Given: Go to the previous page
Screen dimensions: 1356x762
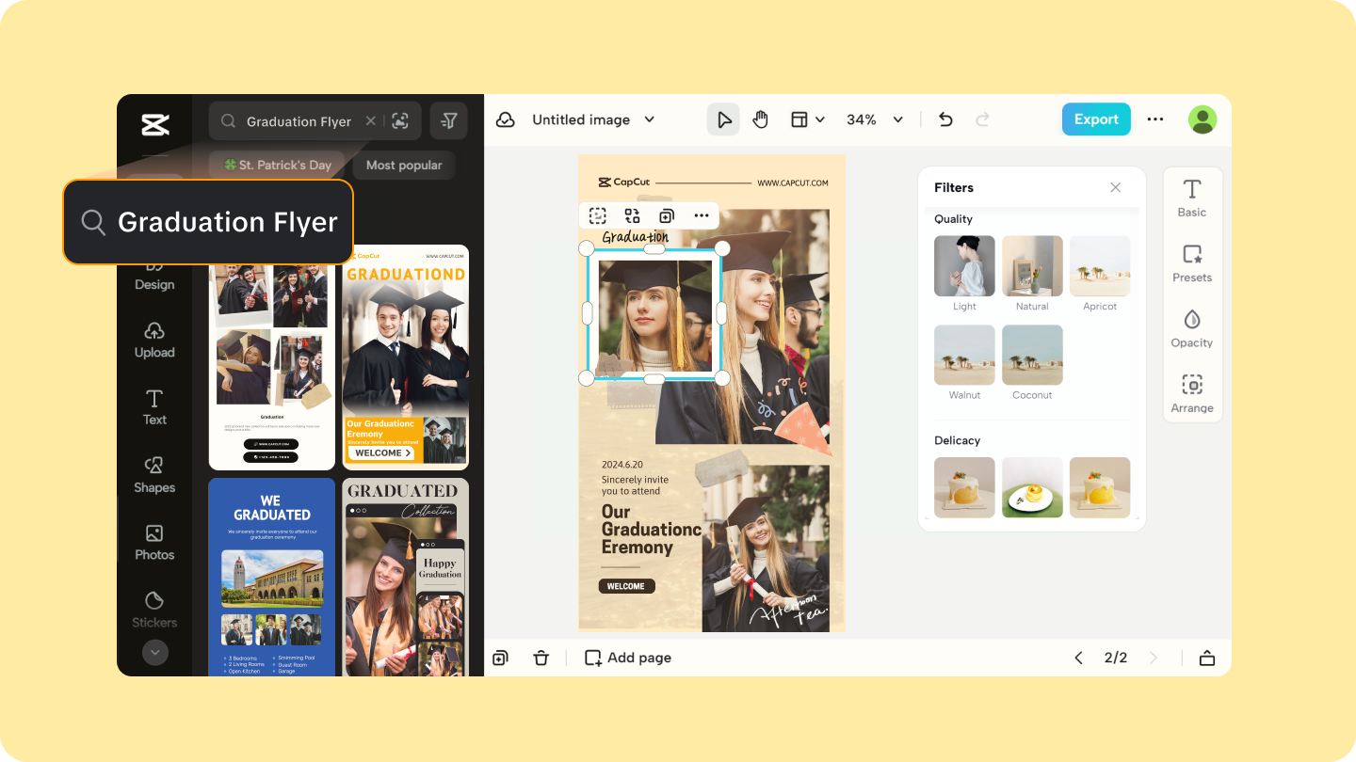Looking at the screenshot, I should point(1079,658).
